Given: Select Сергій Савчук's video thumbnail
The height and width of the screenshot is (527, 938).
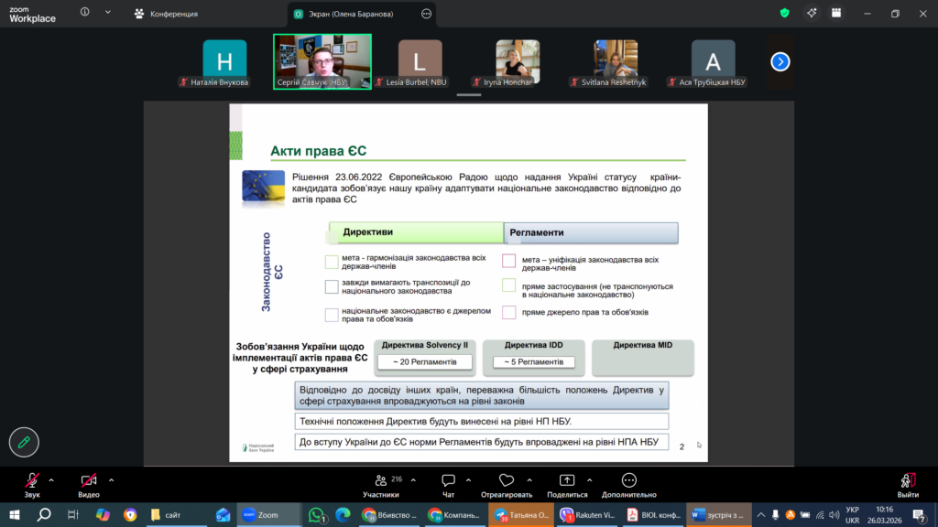Looking at the screenshot, I should (x=322, y=60).
